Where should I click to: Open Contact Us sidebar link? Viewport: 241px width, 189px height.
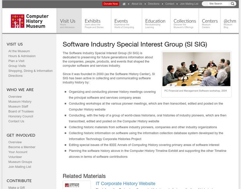click(x=16, y=121)
